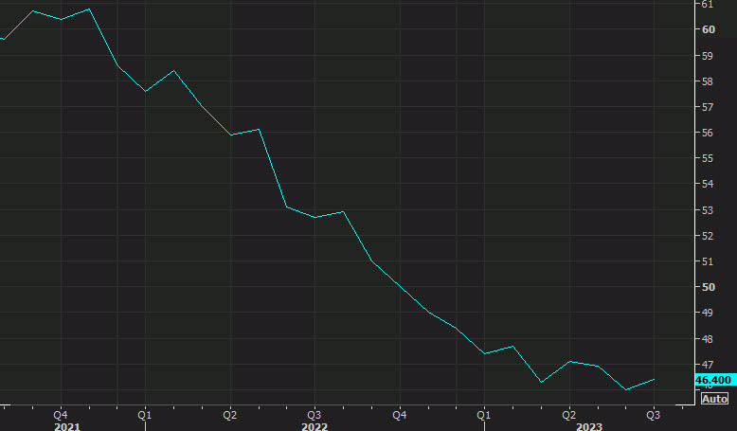Click the 53 label on price axis
The width and height of the screenshot is (737, 431).
tap(708, 210)
